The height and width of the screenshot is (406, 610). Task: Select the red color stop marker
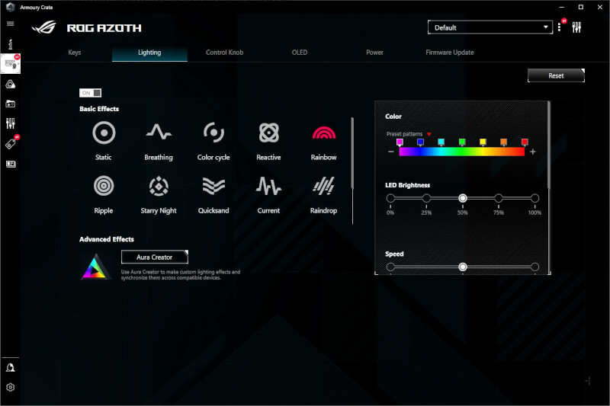(525, 142)
